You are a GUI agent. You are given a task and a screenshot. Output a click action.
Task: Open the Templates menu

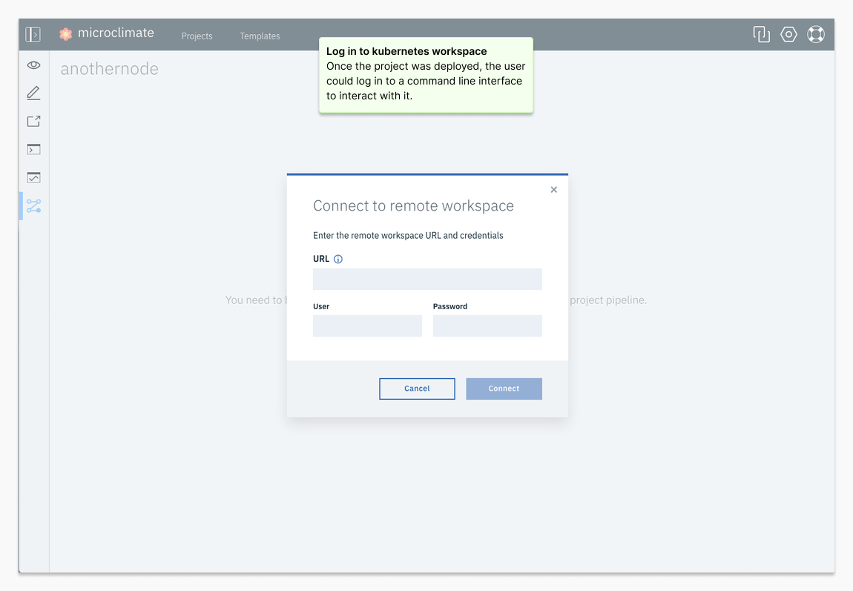click(260, 36)
